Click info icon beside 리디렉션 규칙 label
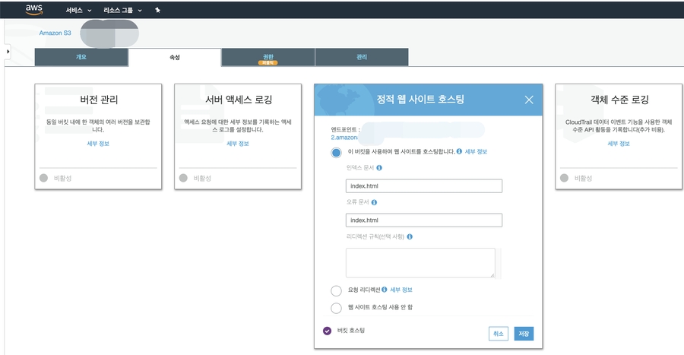 pyautogui.click(x=410, y=236)
